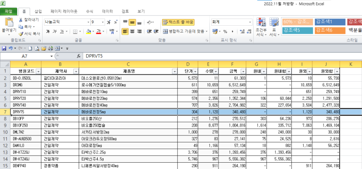Apply comma style number format
362x169 pixels.
(233, 31)
